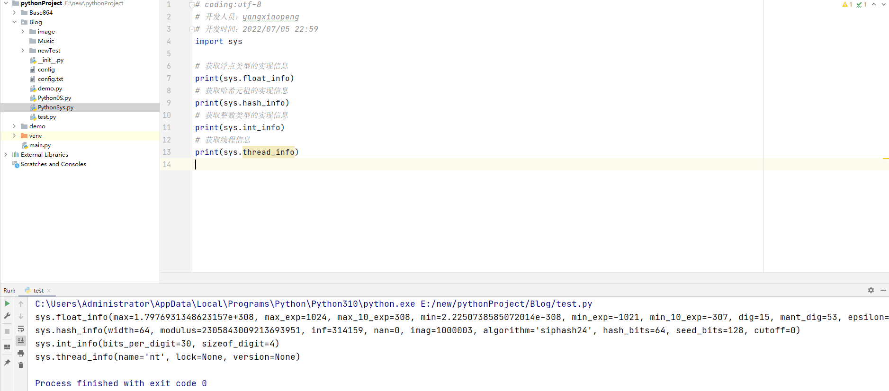Viewport: 889px width, 391px height.
Task: Select the config file without extension
Action: [x=46, y=70]
